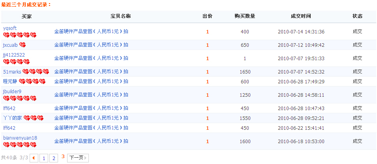
Task: Click quantity 400 in yqsoft's row
Action: tap(245, 31)
